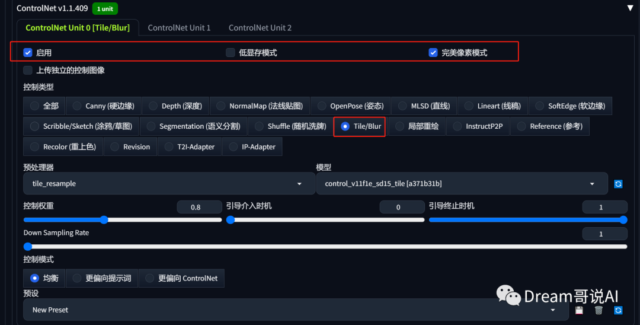
Task: Select the 全部 control type
Action: point(44,106)
